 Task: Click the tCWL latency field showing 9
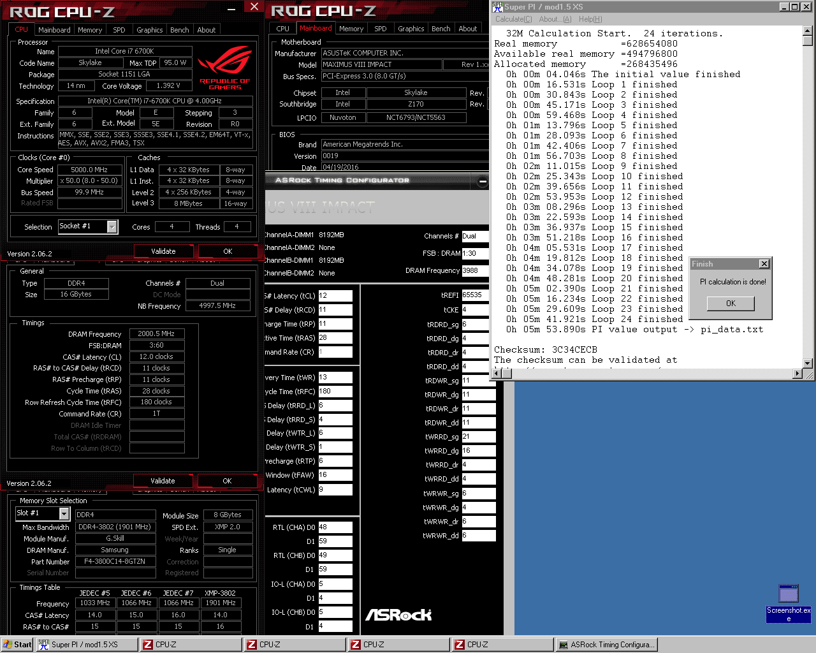click(x=335, y=490)
